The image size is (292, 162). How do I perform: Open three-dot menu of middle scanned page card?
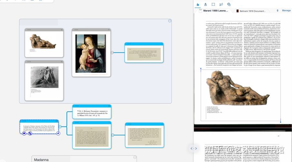77,123
